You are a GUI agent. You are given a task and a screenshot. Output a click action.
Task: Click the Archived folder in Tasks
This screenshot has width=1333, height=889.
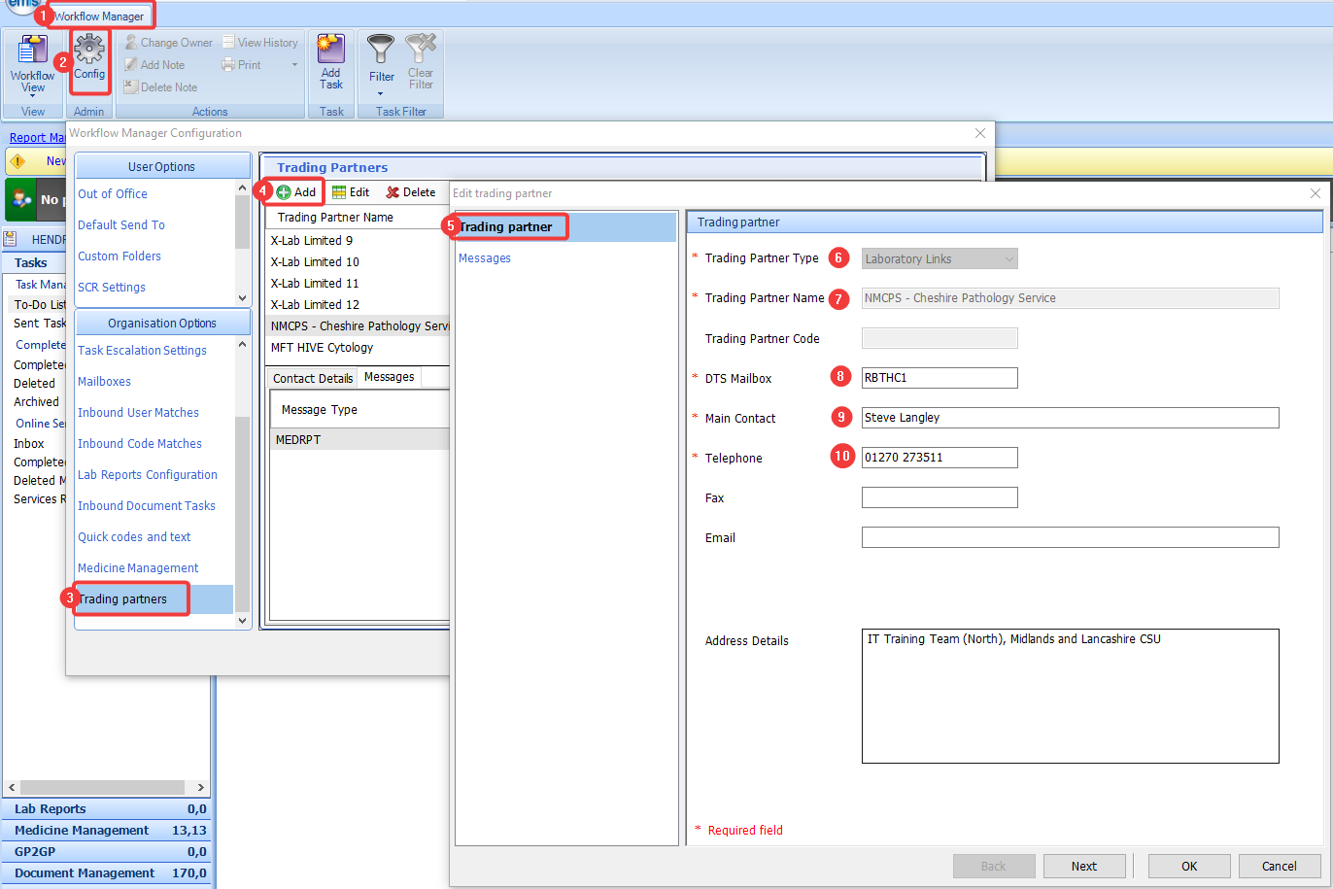click(x=37, y=402)
